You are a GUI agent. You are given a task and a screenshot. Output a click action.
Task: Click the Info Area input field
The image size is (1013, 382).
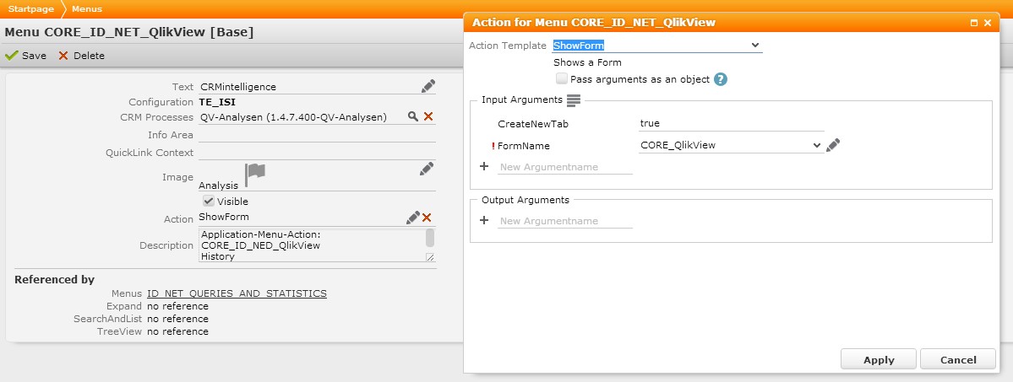pyautogui.click(x=317, y=135)
